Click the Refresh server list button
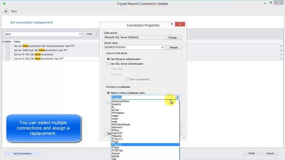Viewport: 285px width, 160px height. pyautogui.click(x=174, y=48)
